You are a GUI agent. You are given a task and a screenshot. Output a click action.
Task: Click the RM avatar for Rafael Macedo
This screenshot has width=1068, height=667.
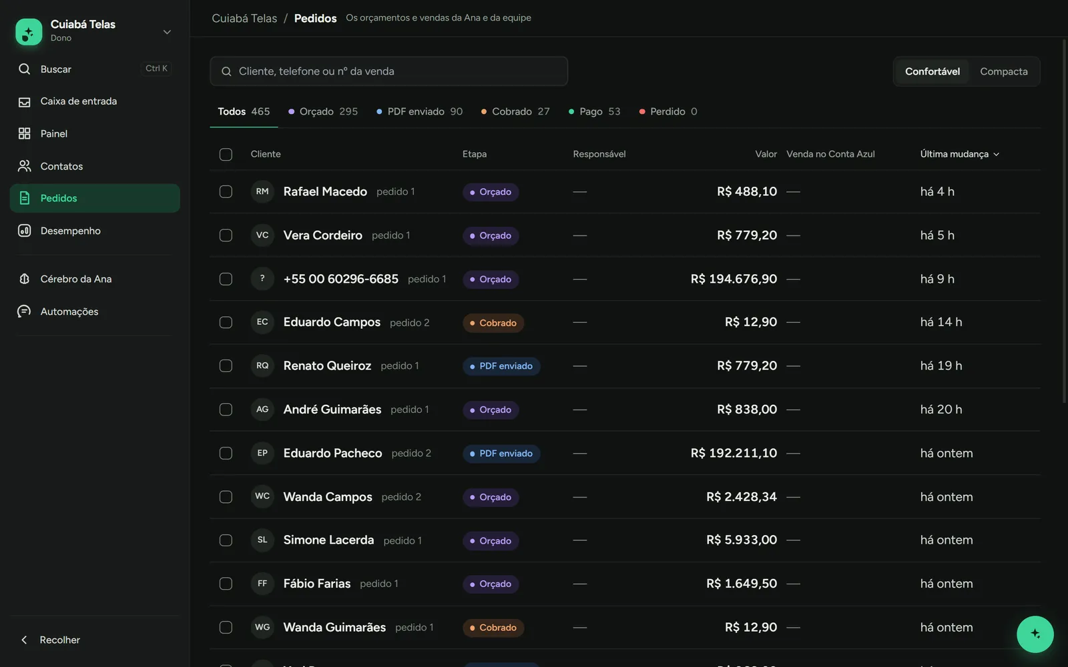click(x=262, y=191)
